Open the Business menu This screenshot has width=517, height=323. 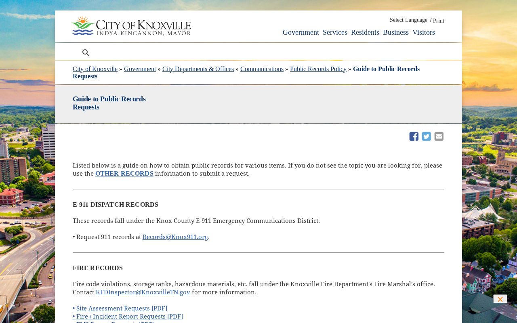pos(396,32)
